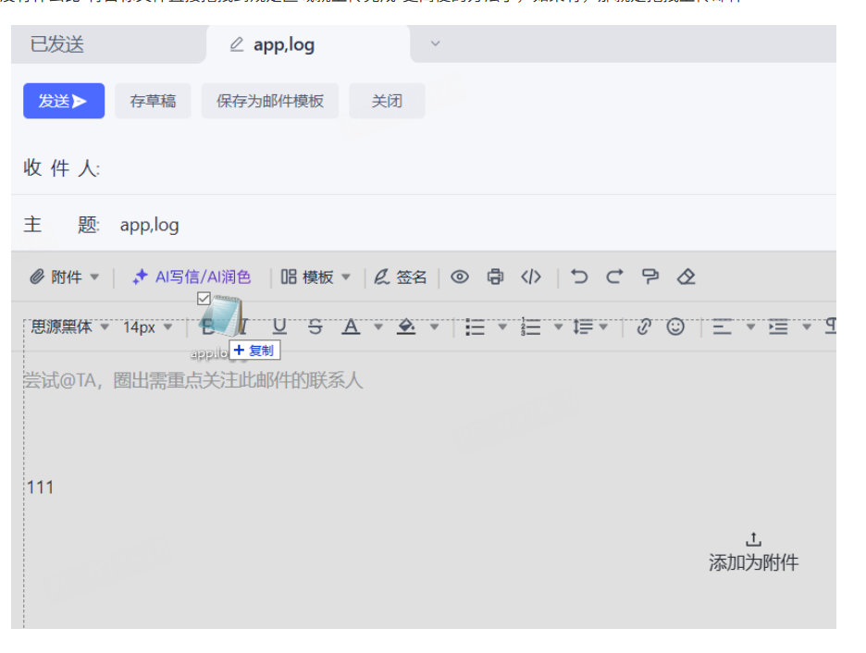
Task: Insert a signature with 签名
Action: click(401, 277)
